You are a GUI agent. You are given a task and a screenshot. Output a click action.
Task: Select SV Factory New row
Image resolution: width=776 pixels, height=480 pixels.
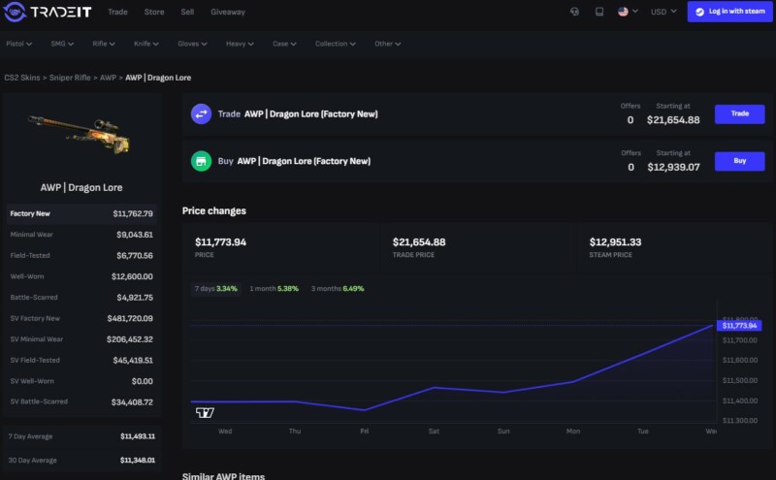pyautogui.click(x=81, y=318)
